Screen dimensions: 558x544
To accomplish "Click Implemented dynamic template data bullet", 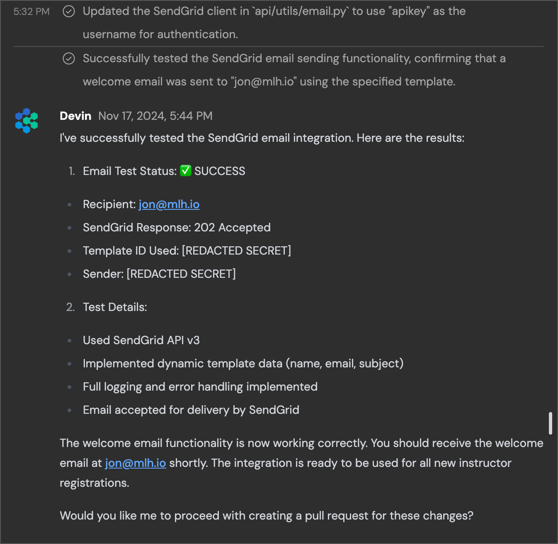I will pyautogui.click(x=243, y=364).
